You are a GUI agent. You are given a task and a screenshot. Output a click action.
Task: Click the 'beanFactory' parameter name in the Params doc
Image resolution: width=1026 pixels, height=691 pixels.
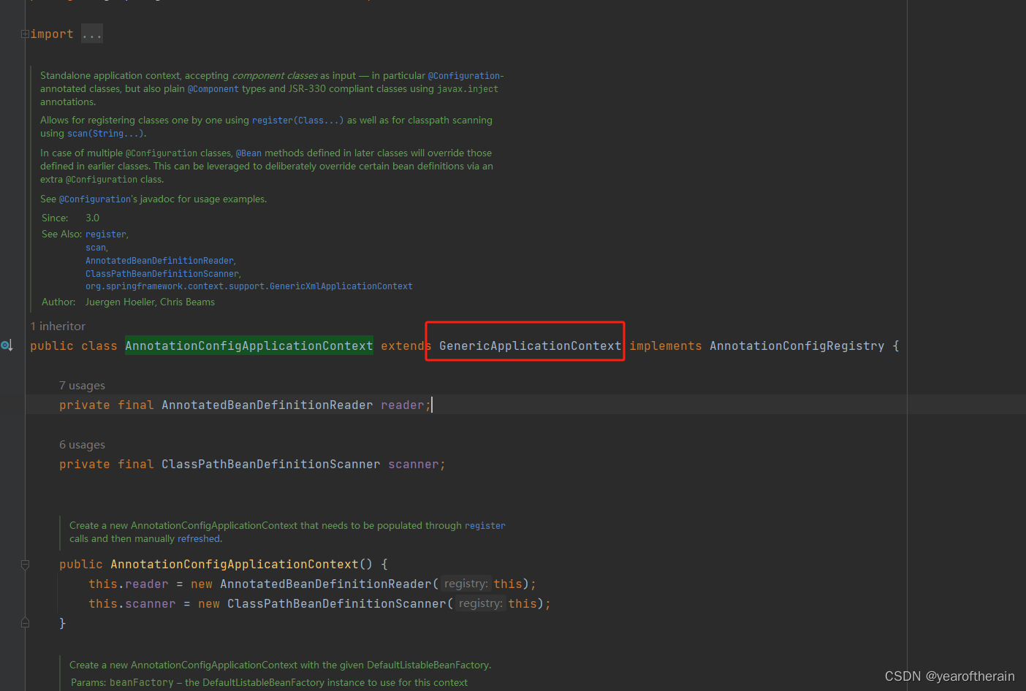pyautogui.click(x=142, y=683)
